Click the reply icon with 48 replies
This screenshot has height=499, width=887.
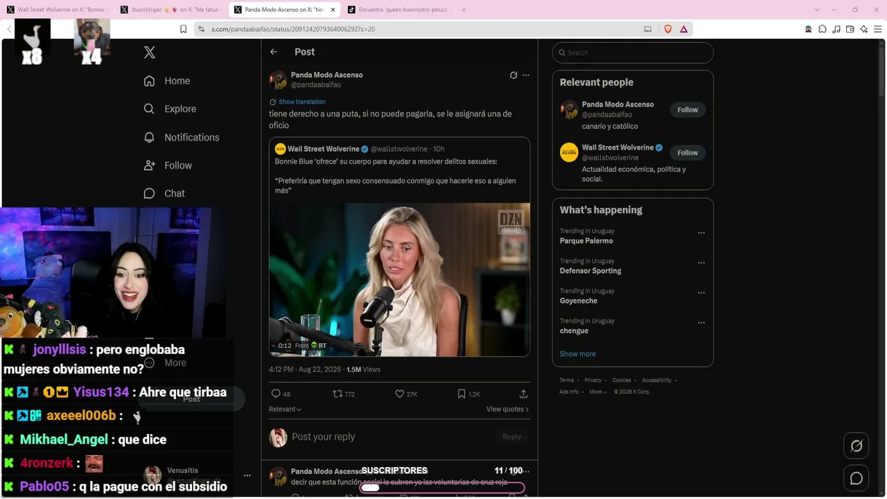pyautogui.click(x=276, y=394)
